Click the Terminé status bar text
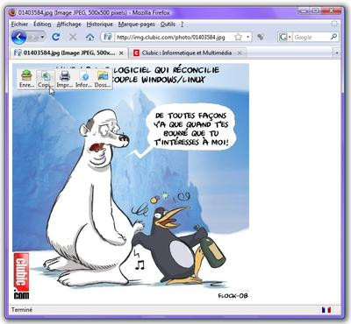Image resolution: width=351 pixels, height=324 pixels. pyautogui.click(x=22, y=310)
